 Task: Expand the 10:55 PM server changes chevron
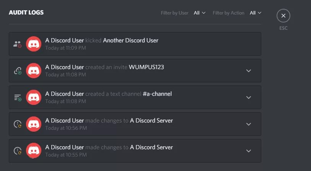pos(249,151)
